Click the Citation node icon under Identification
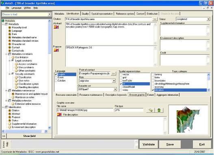 [10, 110]
